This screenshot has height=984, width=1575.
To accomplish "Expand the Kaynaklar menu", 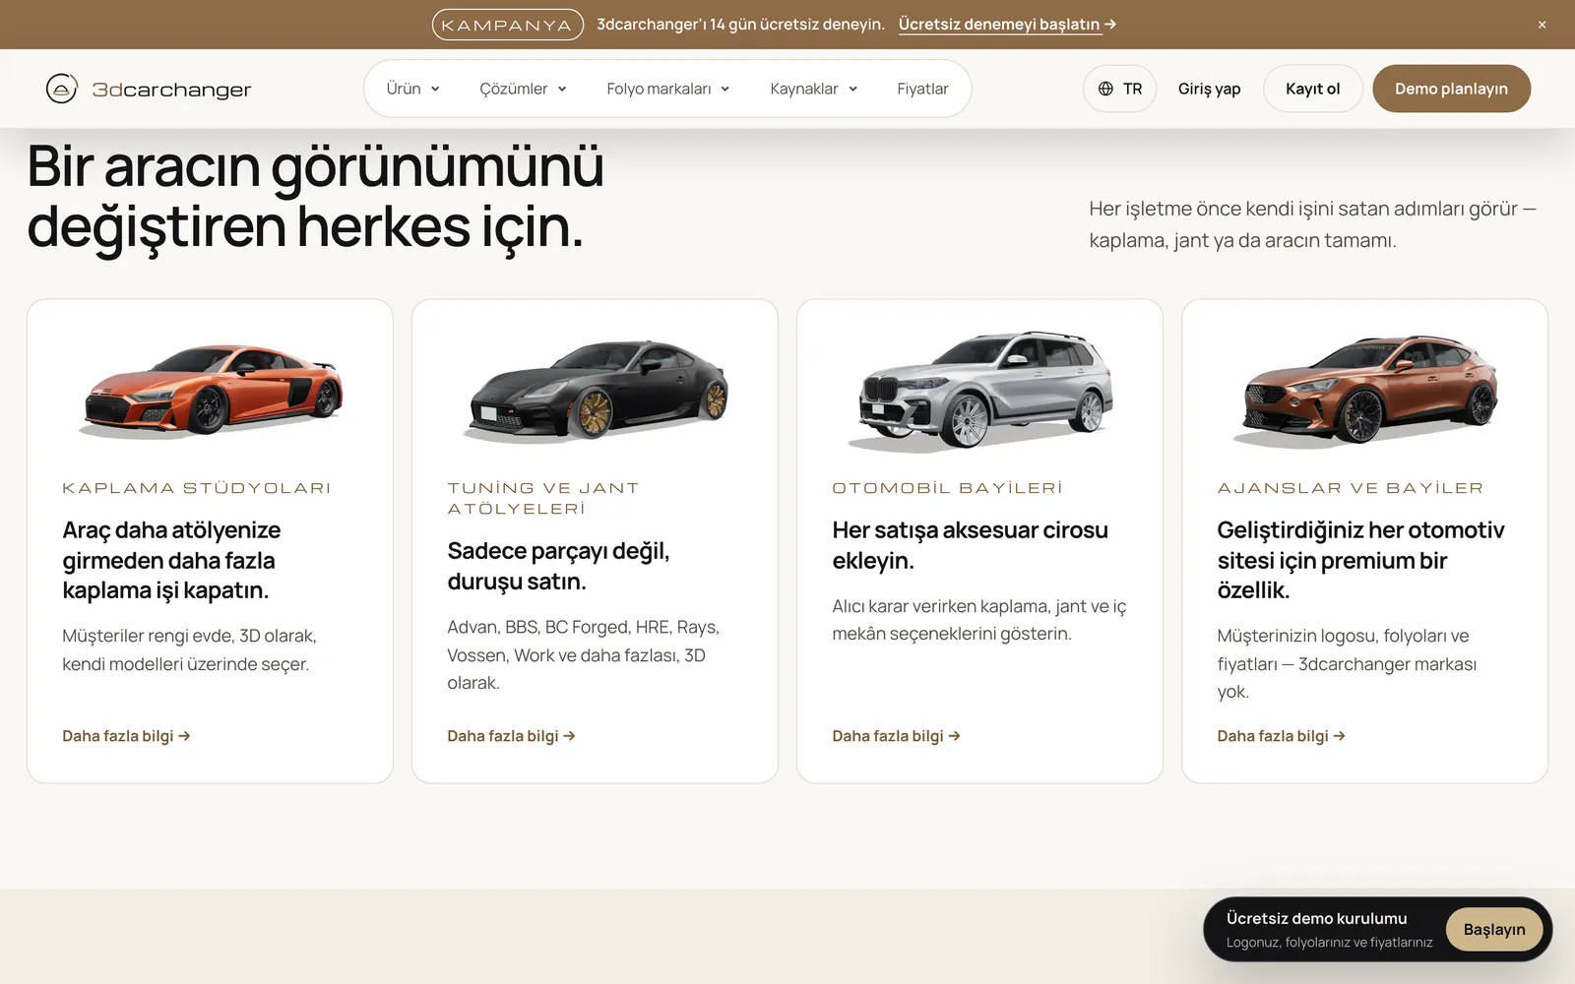I will [813, 89].
